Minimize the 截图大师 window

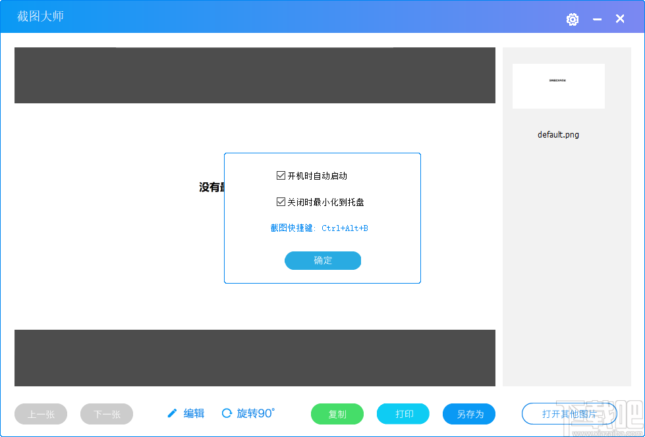click(x=596, y=19)
